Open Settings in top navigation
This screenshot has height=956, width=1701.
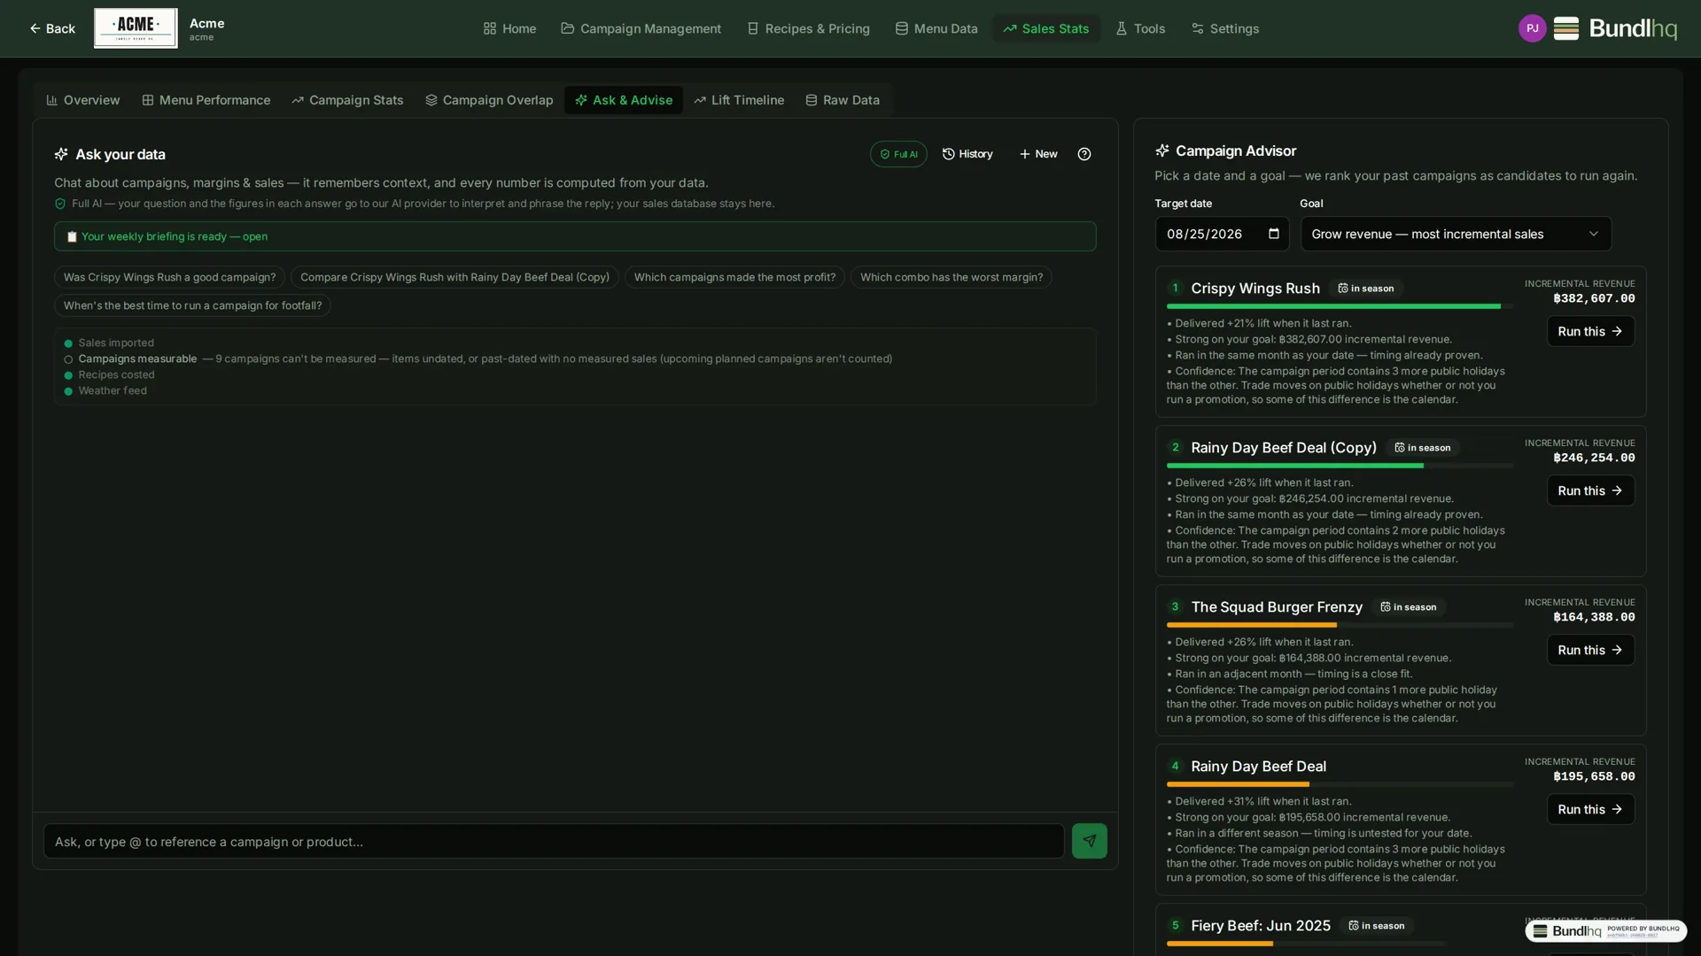pos(1225,28)
